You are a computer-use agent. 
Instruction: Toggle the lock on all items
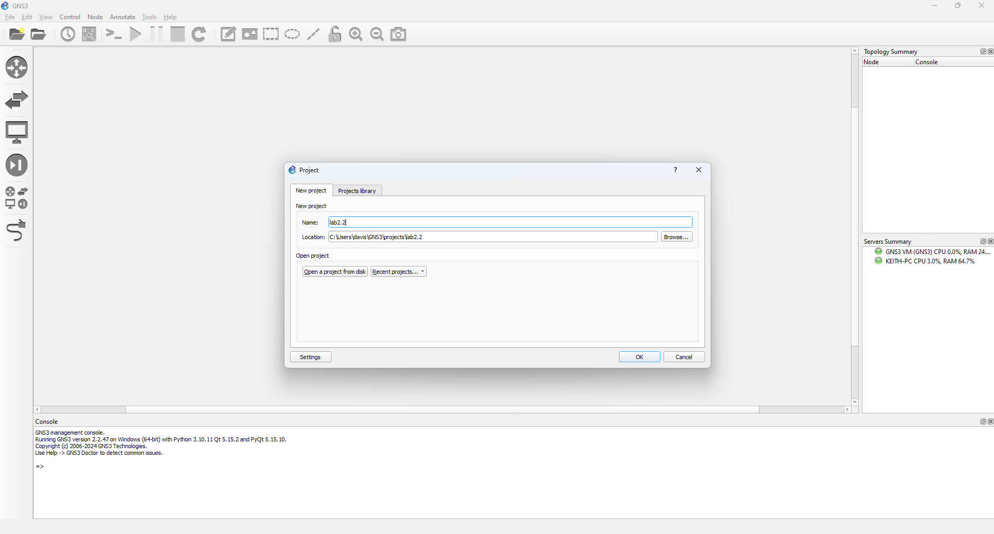tap(335, 34)
